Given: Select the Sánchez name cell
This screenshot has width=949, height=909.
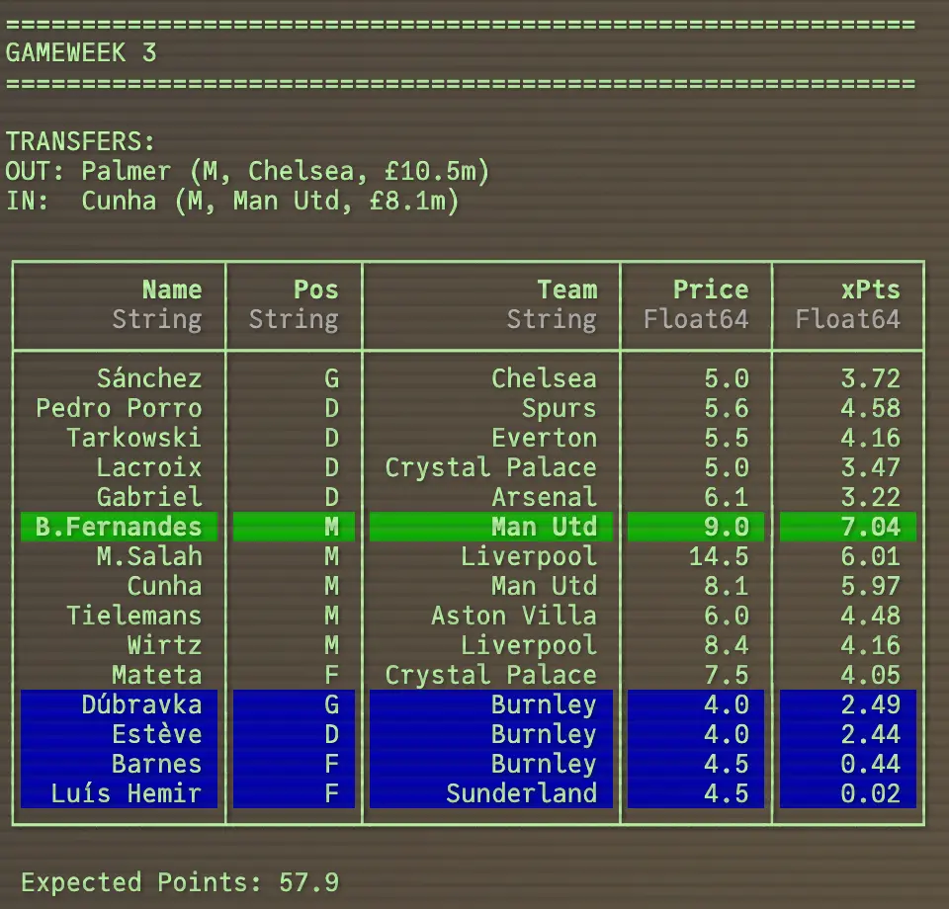Looking at the screenshot, I should (149, 378).
